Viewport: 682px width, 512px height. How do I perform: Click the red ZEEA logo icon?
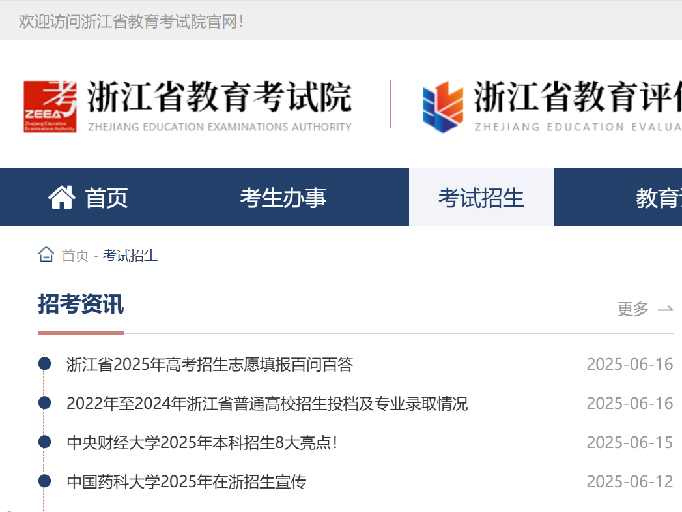coord(50,106)
